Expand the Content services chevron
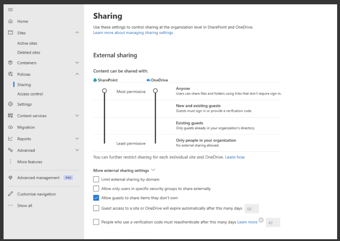The height and width of the screenshot is (241, 340). [x=77, y=116]
